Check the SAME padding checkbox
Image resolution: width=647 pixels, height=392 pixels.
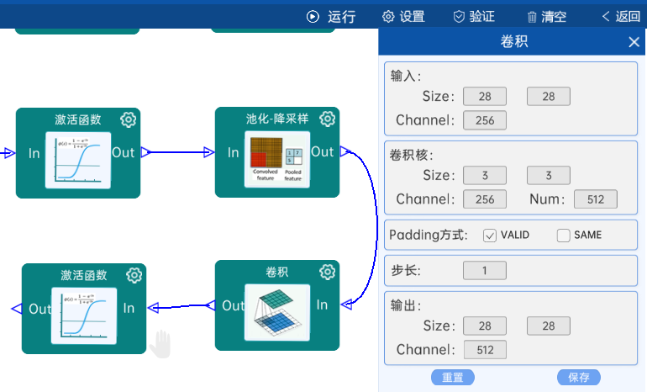(563, 236)
